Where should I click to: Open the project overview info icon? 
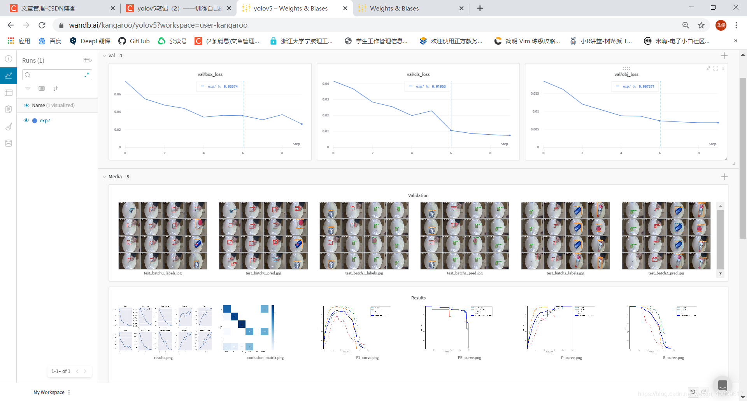[9, 59]
